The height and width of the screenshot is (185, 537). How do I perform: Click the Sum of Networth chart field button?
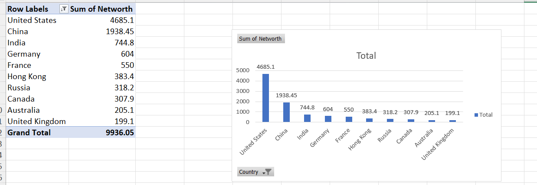pyautogui.click(x=260, y=39)
